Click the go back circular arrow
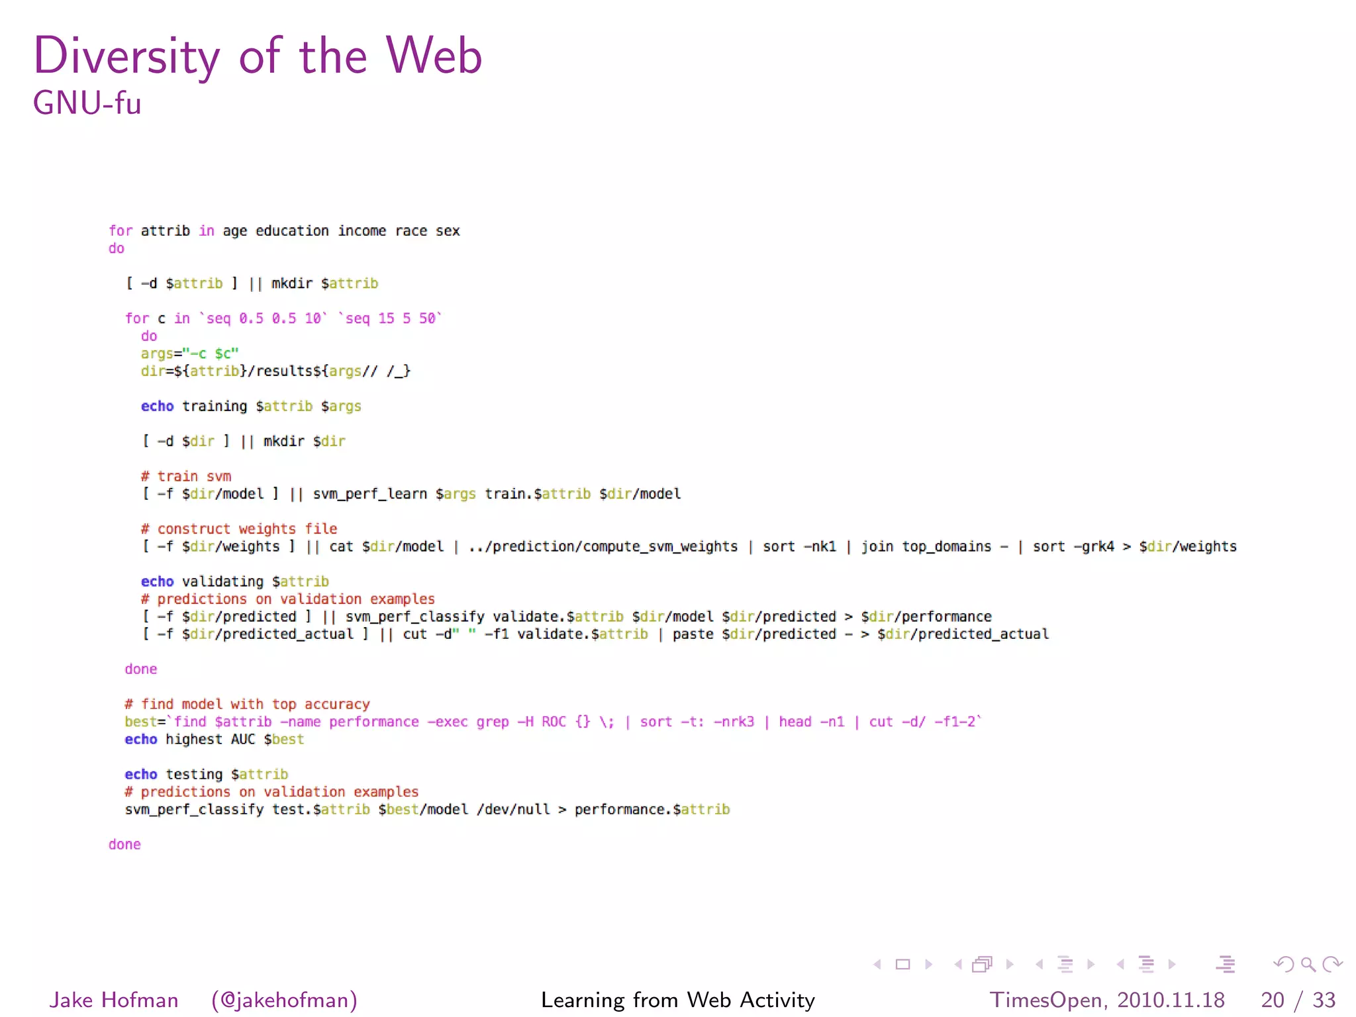 coord(1283,964)
